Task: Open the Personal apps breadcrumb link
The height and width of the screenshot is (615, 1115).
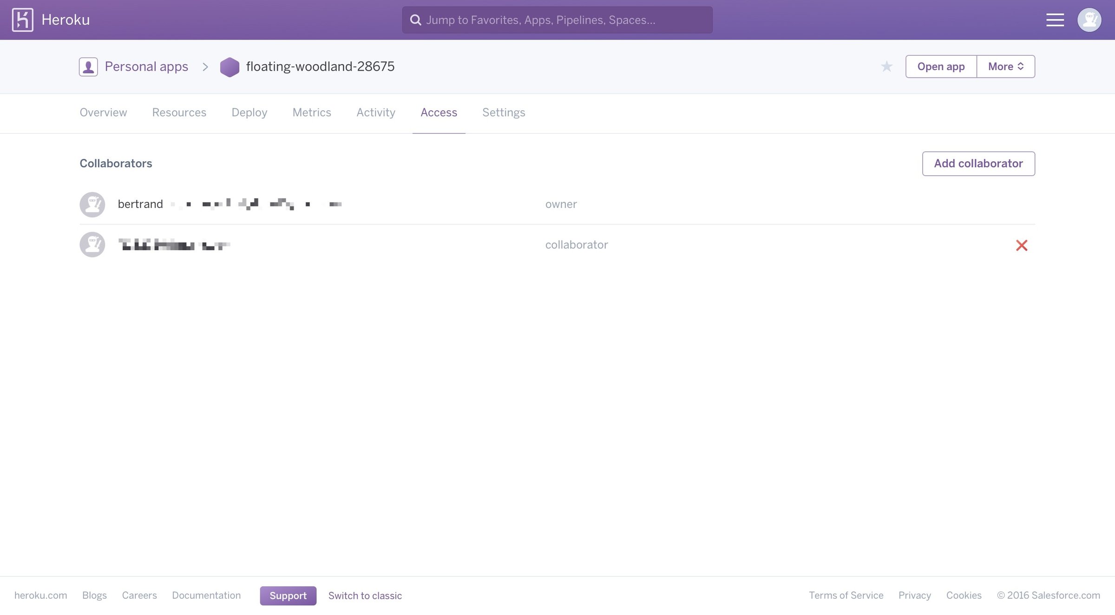Action: pos(146,67)
